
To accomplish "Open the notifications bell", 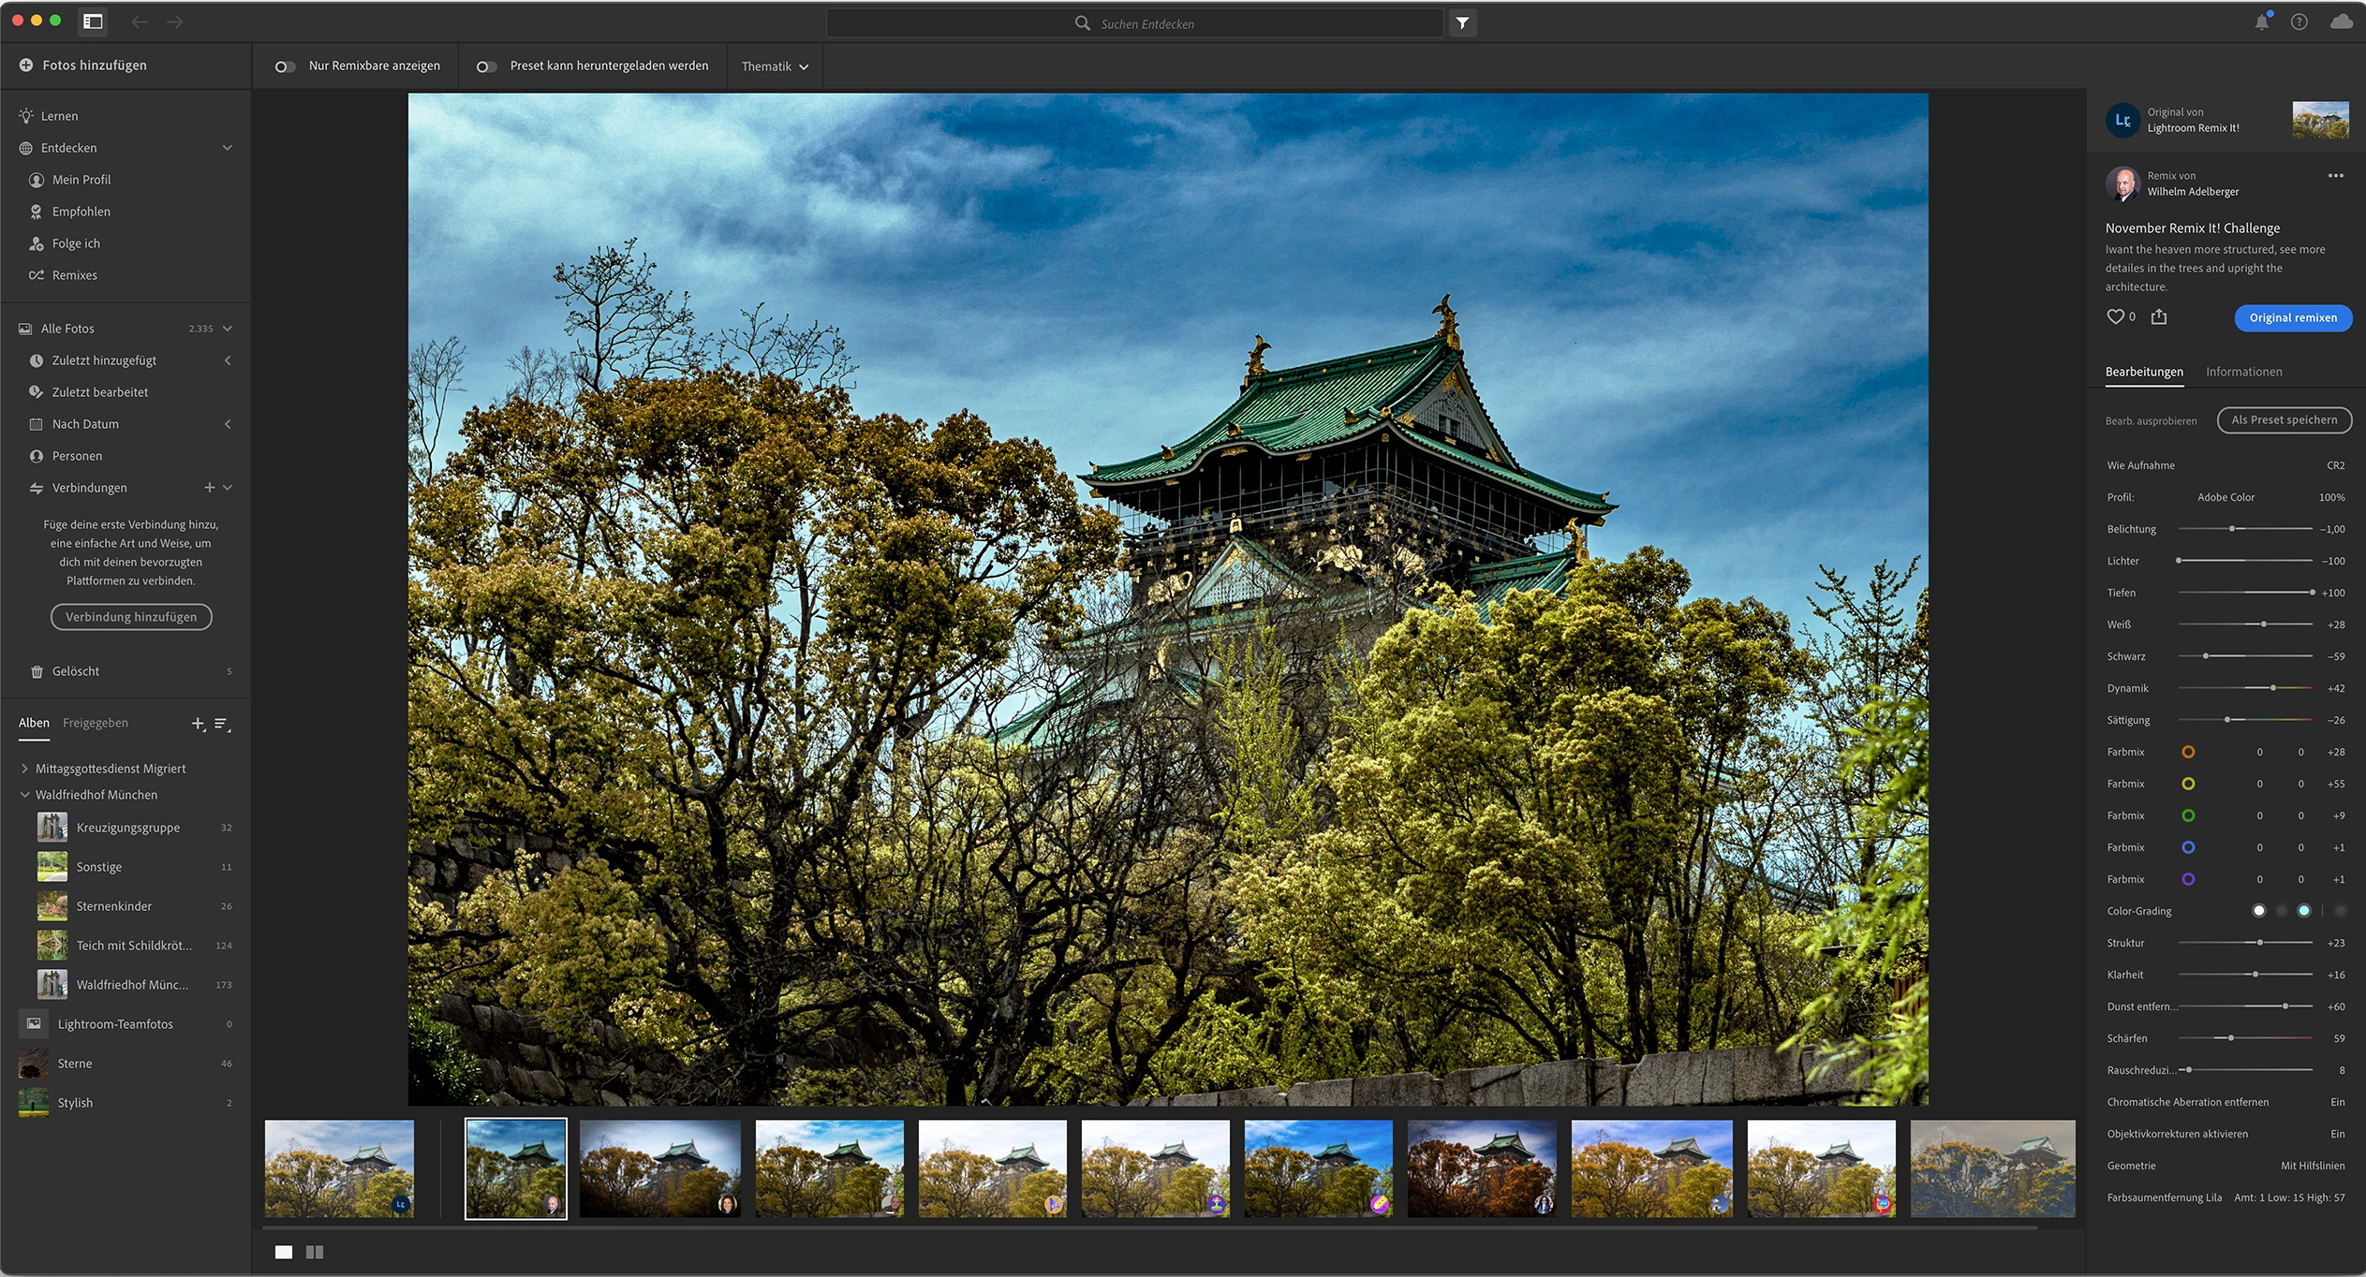I will [2261, 22].
